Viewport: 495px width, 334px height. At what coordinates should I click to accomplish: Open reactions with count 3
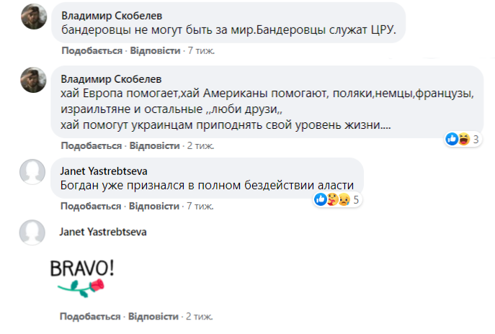(x=463, y=138)
